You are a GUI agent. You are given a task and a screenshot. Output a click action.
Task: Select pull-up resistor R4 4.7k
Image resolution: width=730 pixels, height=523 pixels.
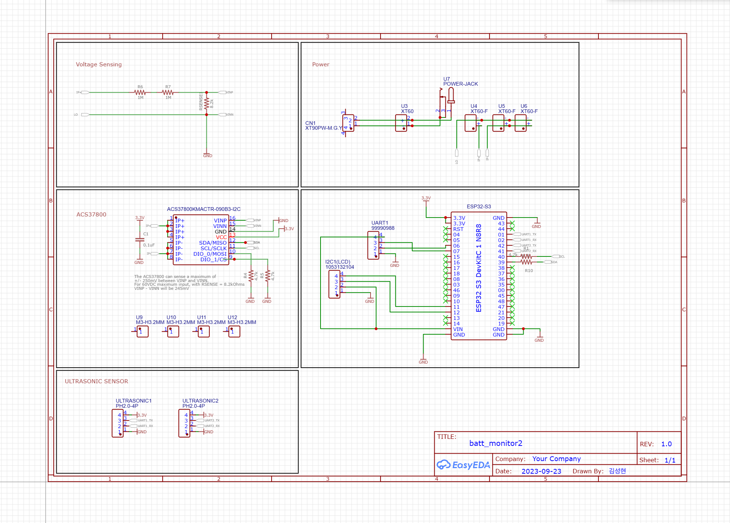[251, 275]
